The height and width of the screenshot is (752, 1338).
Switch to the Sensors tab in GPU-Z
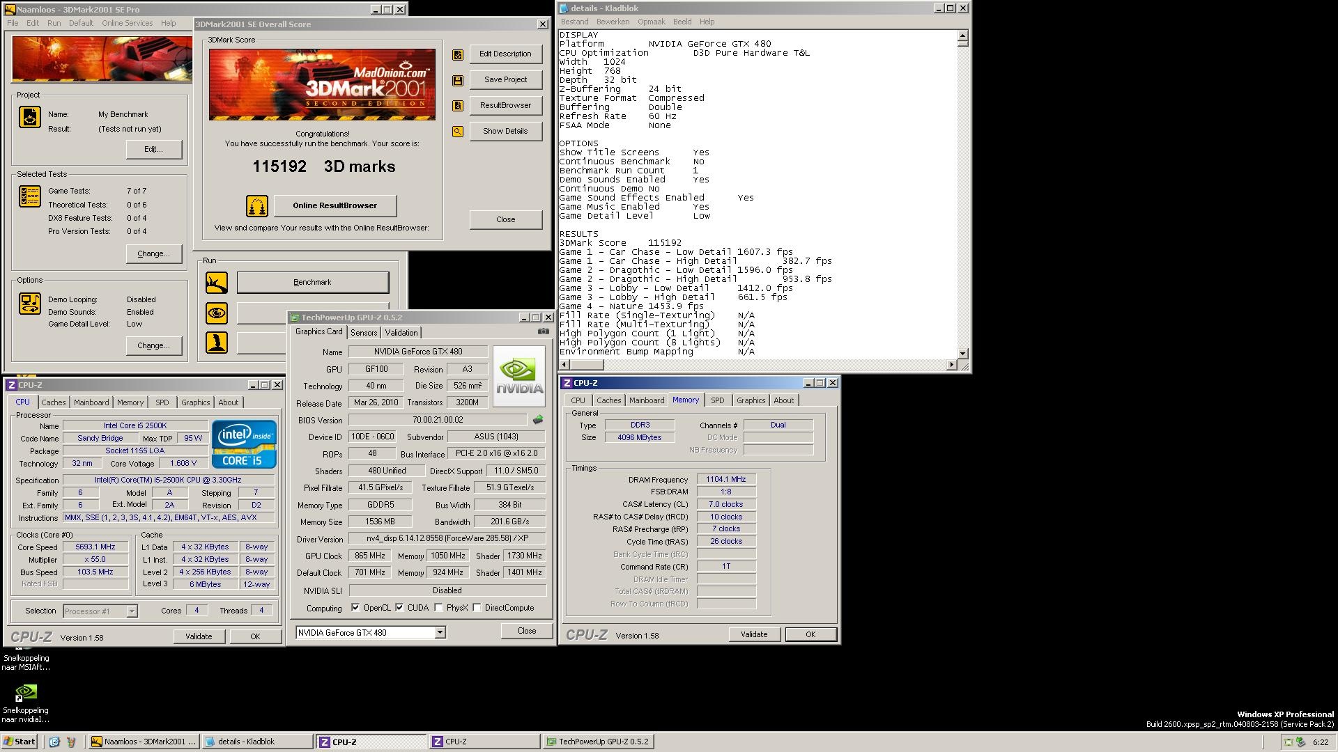tap(364, 333)
